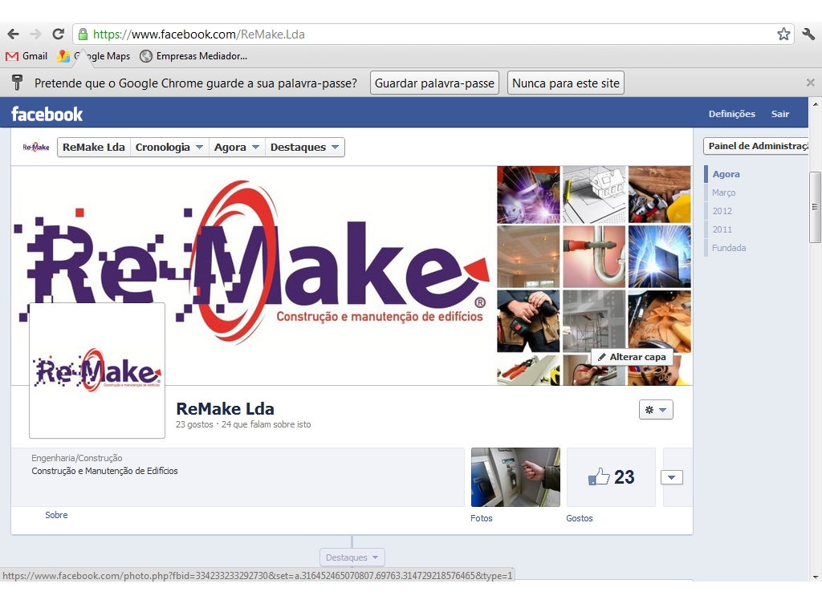
Task: Expand the Cronologia dropdown
Action: click(x=169, y=148)
